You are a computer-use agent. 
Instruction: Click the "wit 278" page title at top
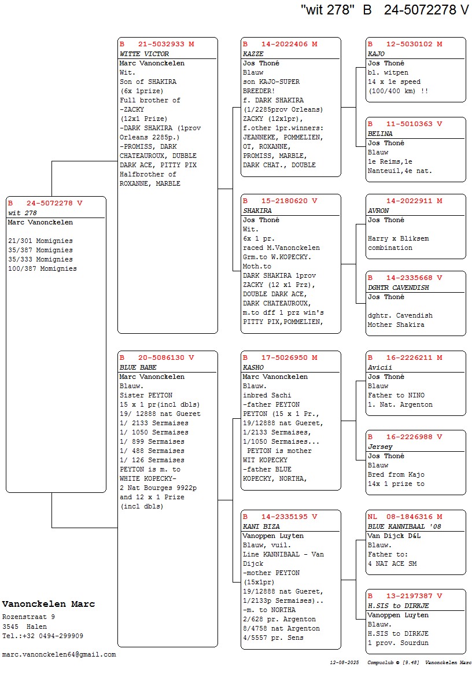[327, 10]
